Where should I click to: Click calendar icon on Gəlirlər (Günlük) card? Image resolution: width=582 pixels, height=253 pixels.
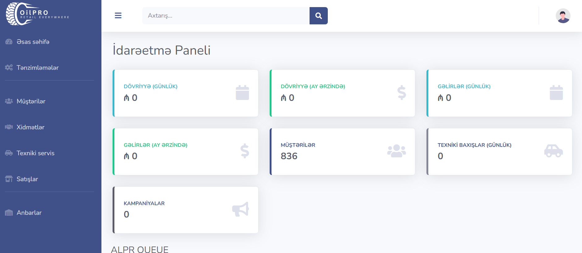click(556, 93)
